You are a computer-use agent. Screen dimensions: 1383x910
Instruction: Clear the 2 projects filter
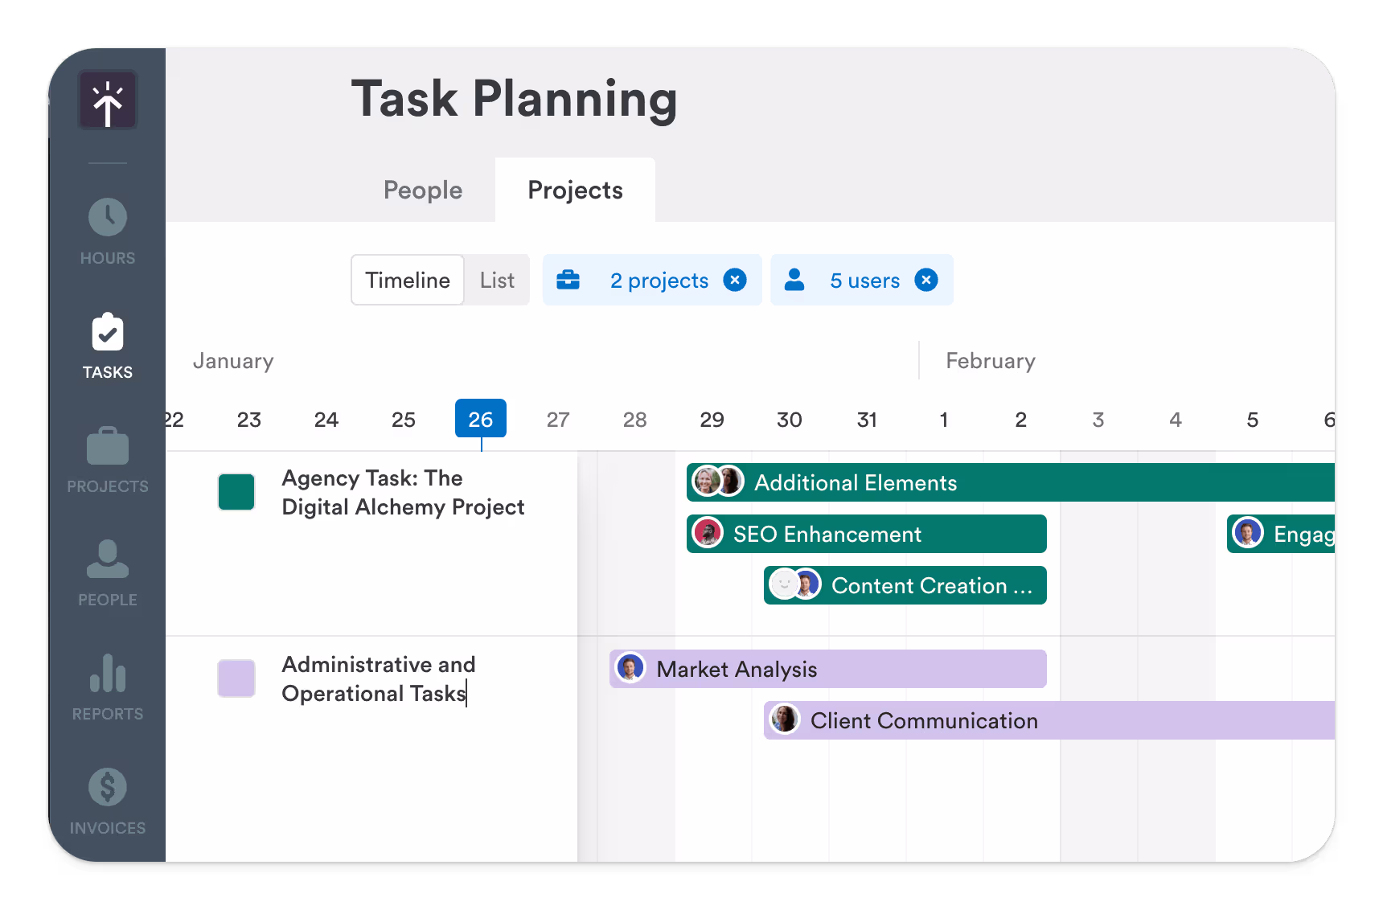(735, 281)
